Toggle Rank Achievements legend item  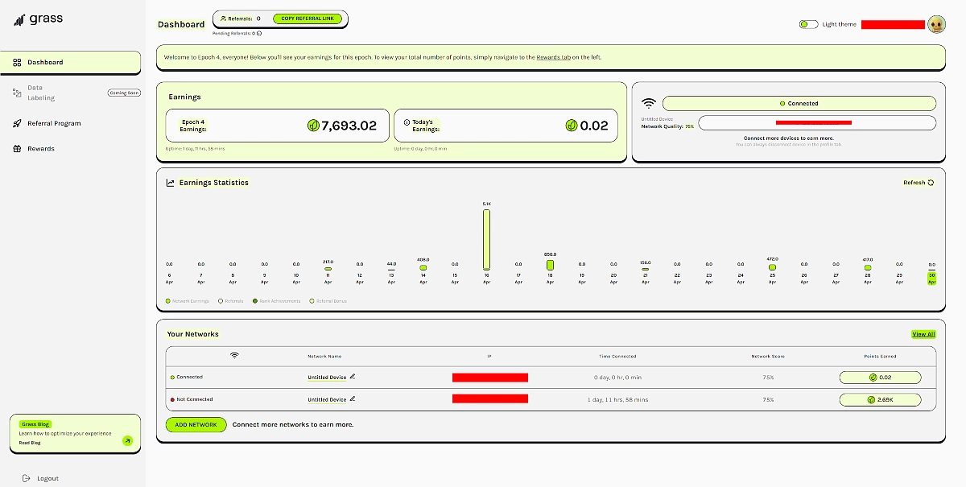277,301
